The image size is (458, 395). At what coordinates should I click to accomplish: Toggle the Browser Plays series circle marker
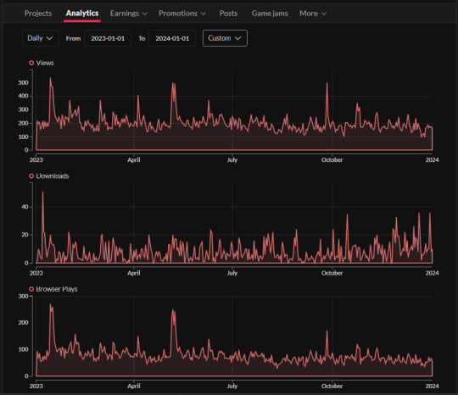pyautogui.click(x=31, y=289)
